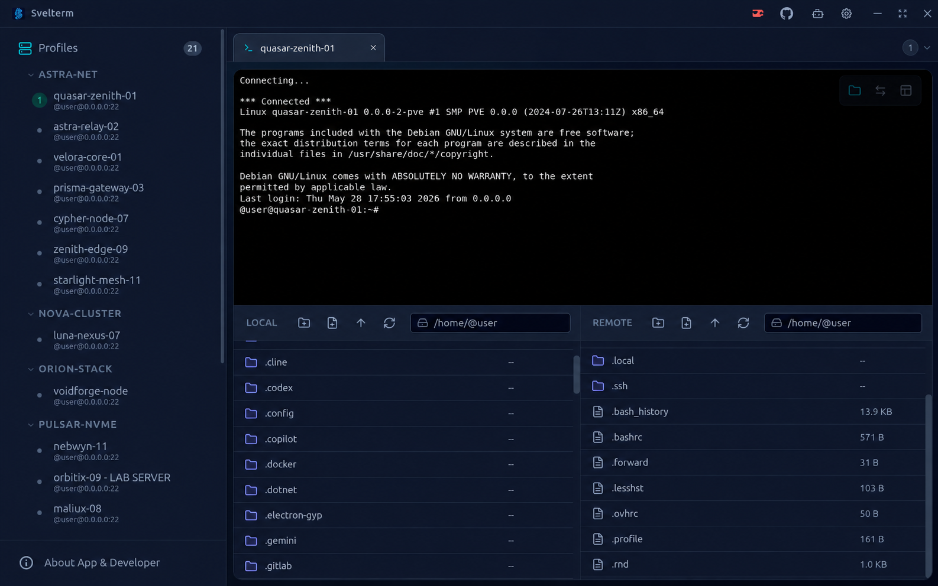
Task: Select the .cline local folder
Action: pyautogui.click(x=403, y=362)
